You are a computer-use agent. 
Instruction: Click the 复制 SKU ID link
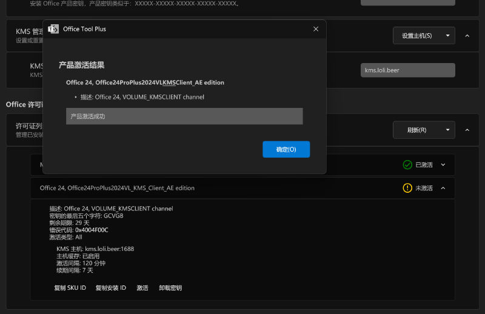pos(70,288)
